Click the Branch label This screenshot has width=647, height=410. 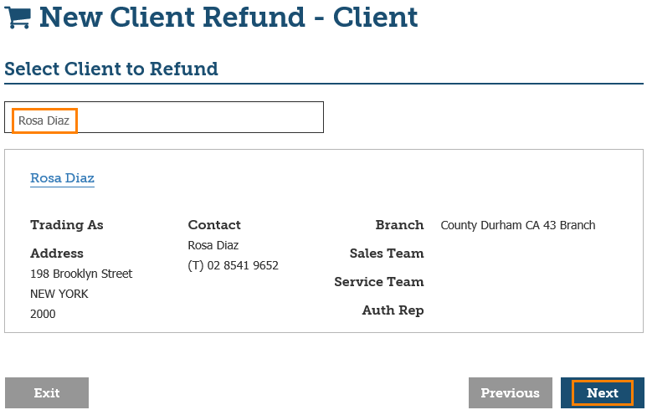click(x=399, y=225)
